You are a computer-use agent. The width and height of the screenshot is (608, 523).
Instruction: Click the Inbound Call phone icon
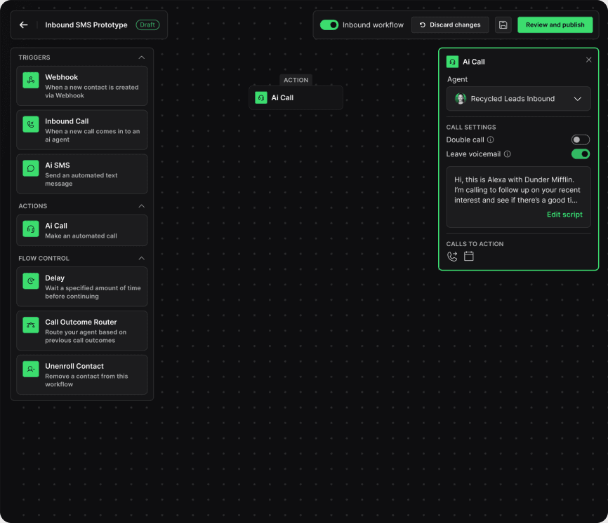click(x=31, y=124)
